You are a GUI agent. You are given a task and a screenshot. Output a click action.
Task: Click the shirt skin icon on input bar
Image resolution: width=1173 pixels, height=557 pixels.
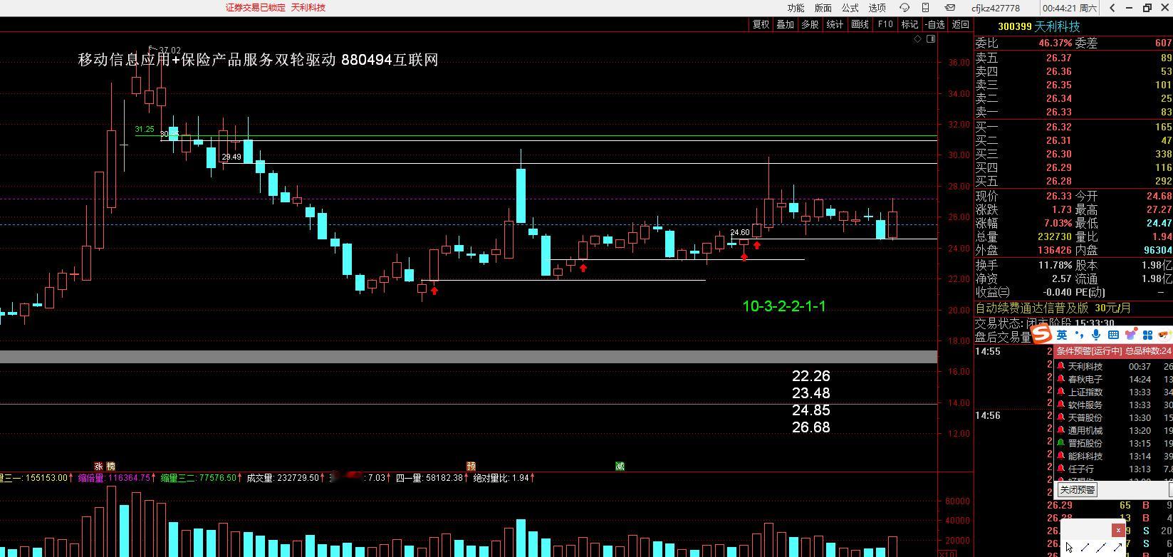[1130, 335]
